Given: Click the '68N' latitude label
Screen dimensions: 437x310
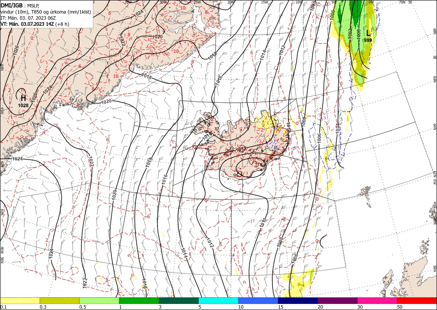Looking at the screenshot, I should pos(434,31).
